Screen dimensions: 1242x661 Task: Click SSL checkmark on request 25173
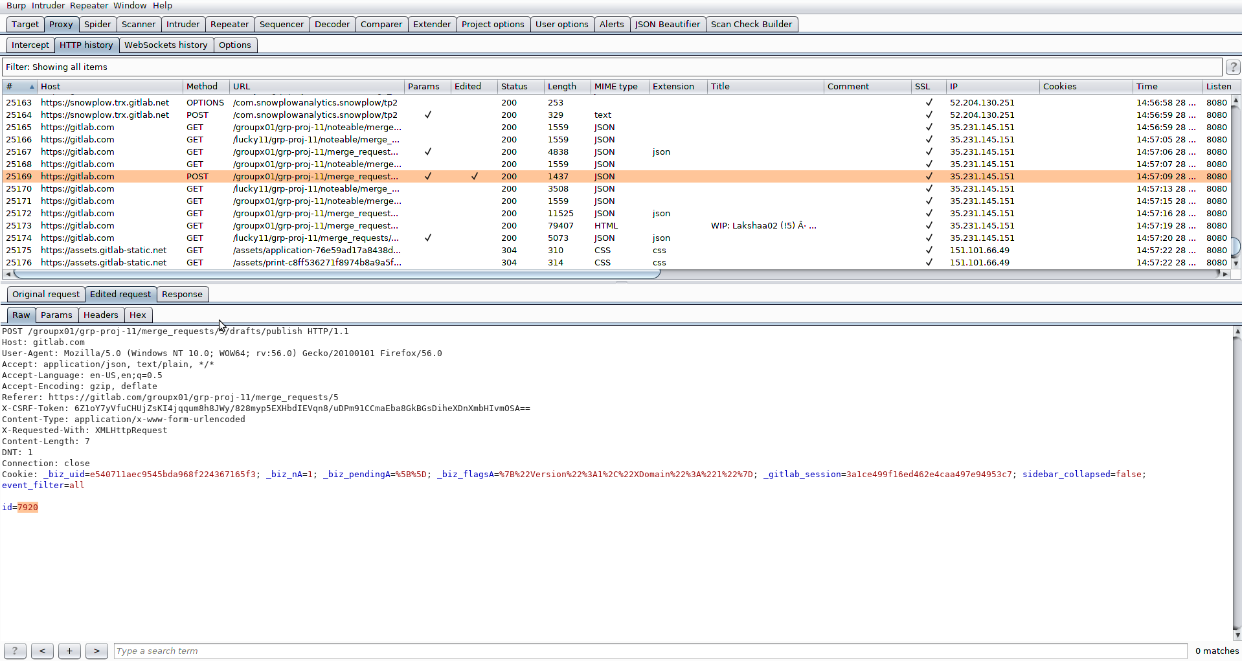pos(929,225)
